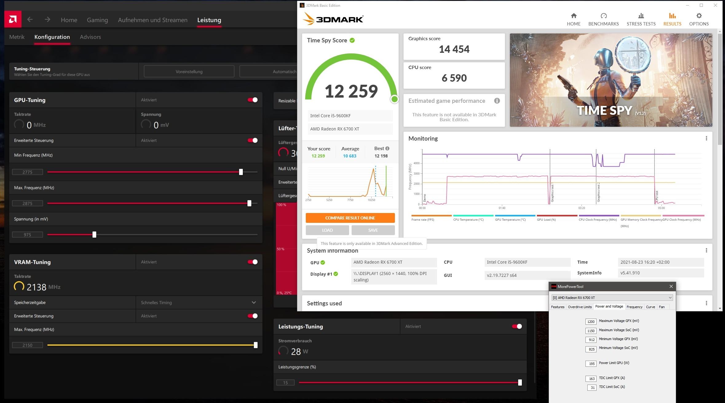Open Aufnehmen und Streamen tab
725x403 pixels.
[152, 20]
